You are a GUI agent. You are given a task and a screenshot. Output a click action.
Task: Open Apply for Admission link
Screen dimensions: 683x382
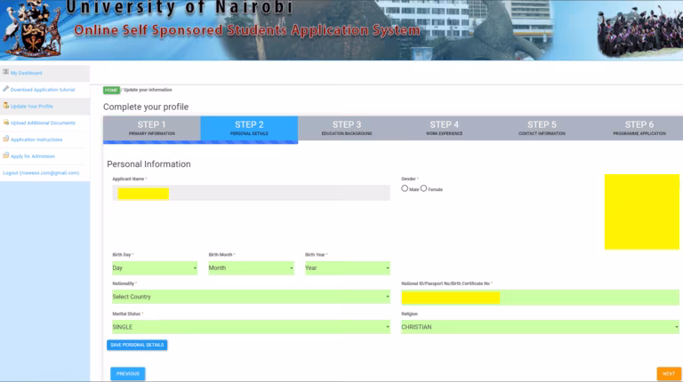point(32,156)
